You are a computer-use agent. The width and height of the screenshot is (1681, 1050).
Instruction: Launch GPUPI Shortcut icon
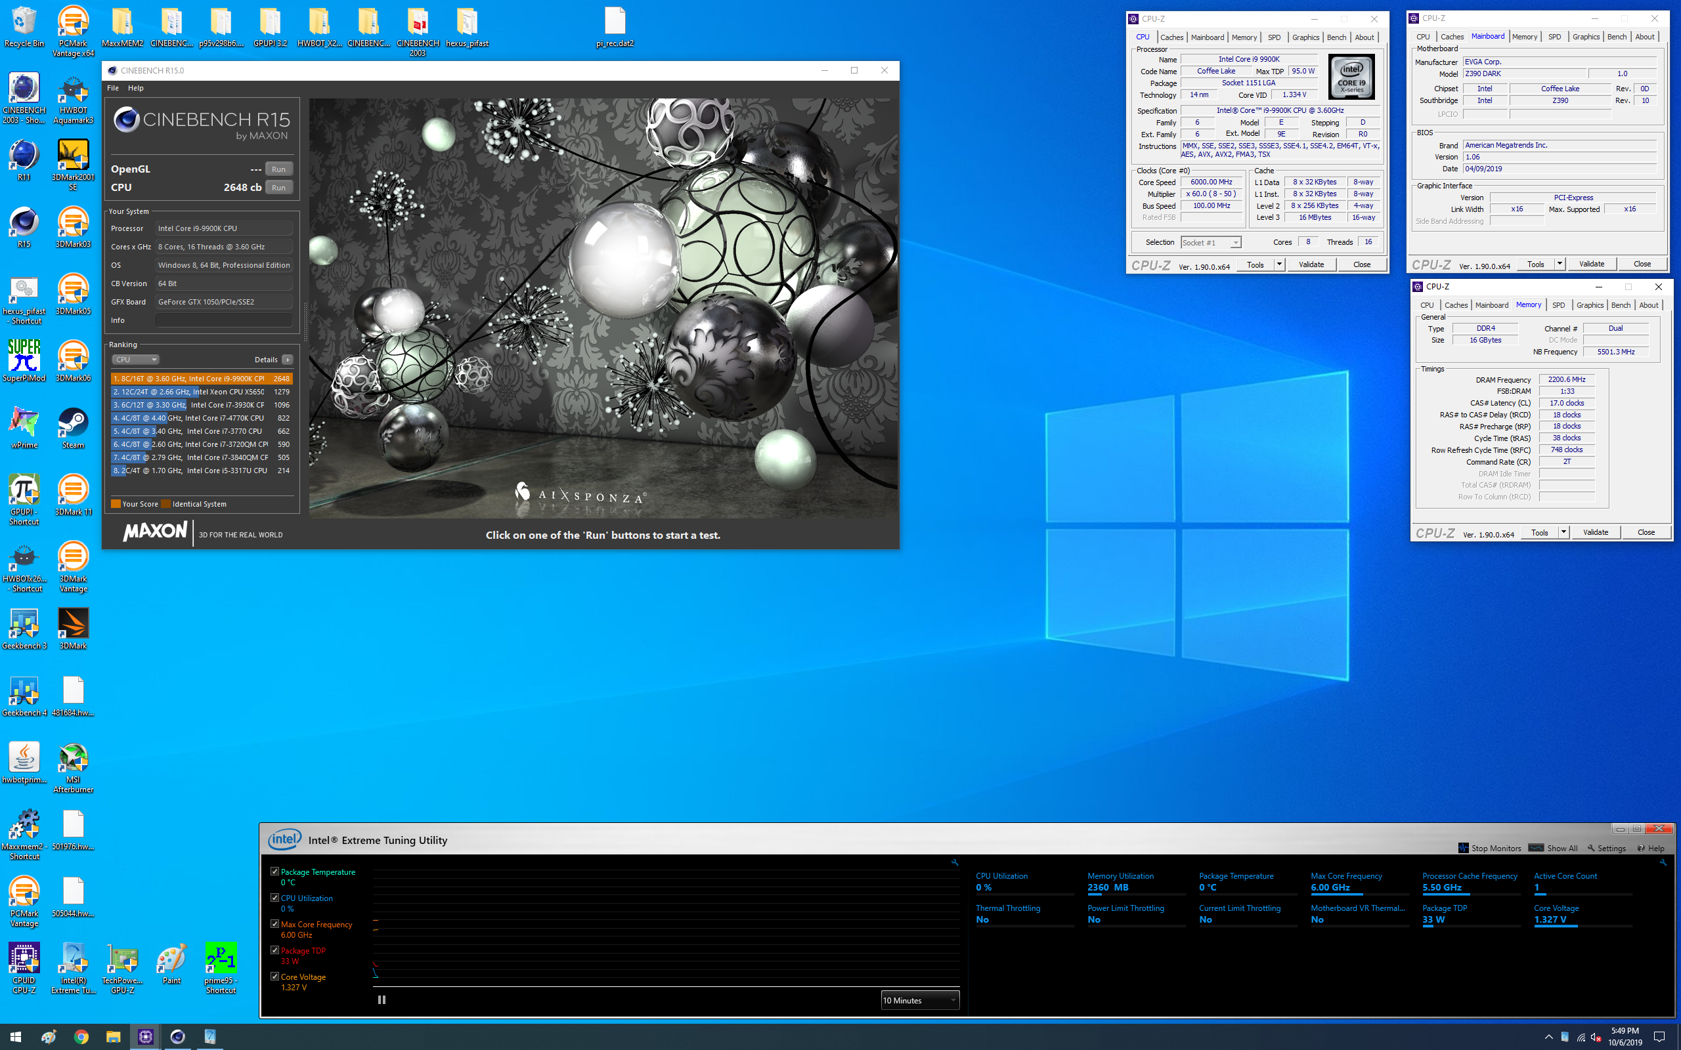click(24, 499)
